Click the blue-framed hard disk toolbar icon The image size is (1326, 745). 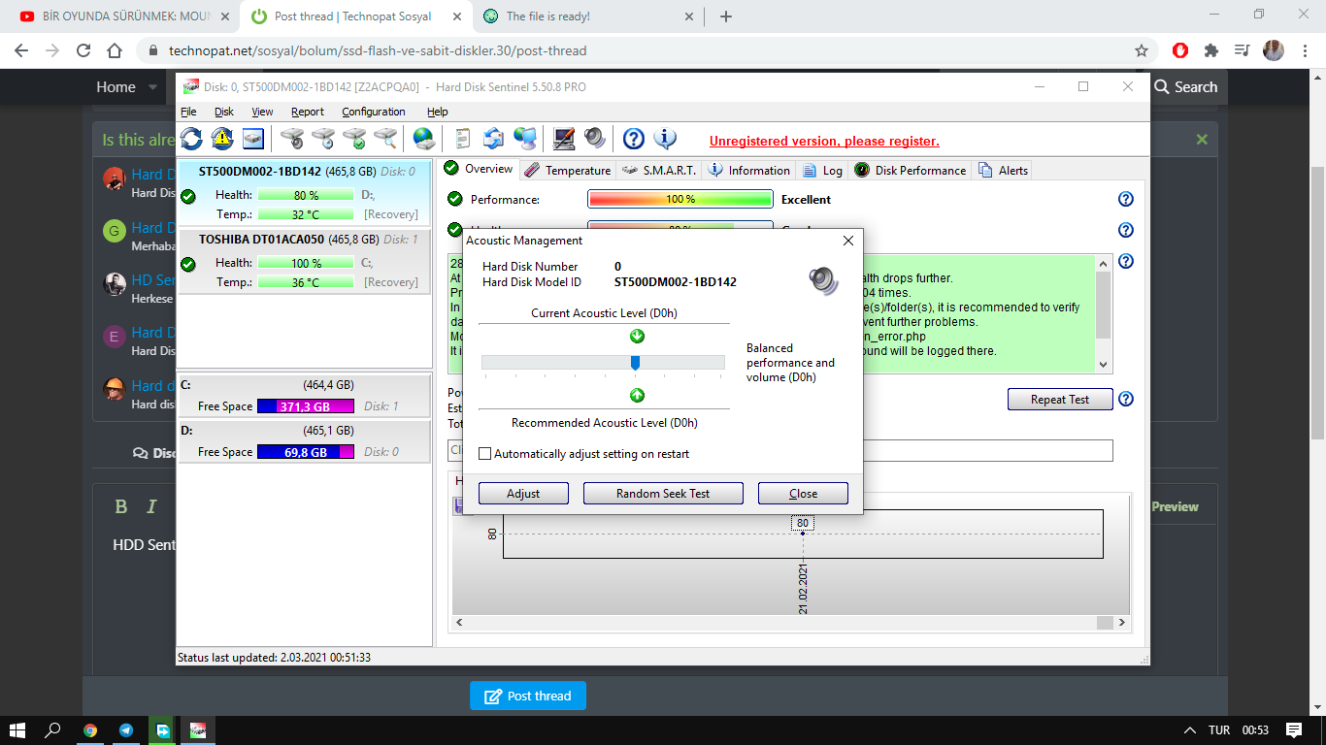pos(253,139)
